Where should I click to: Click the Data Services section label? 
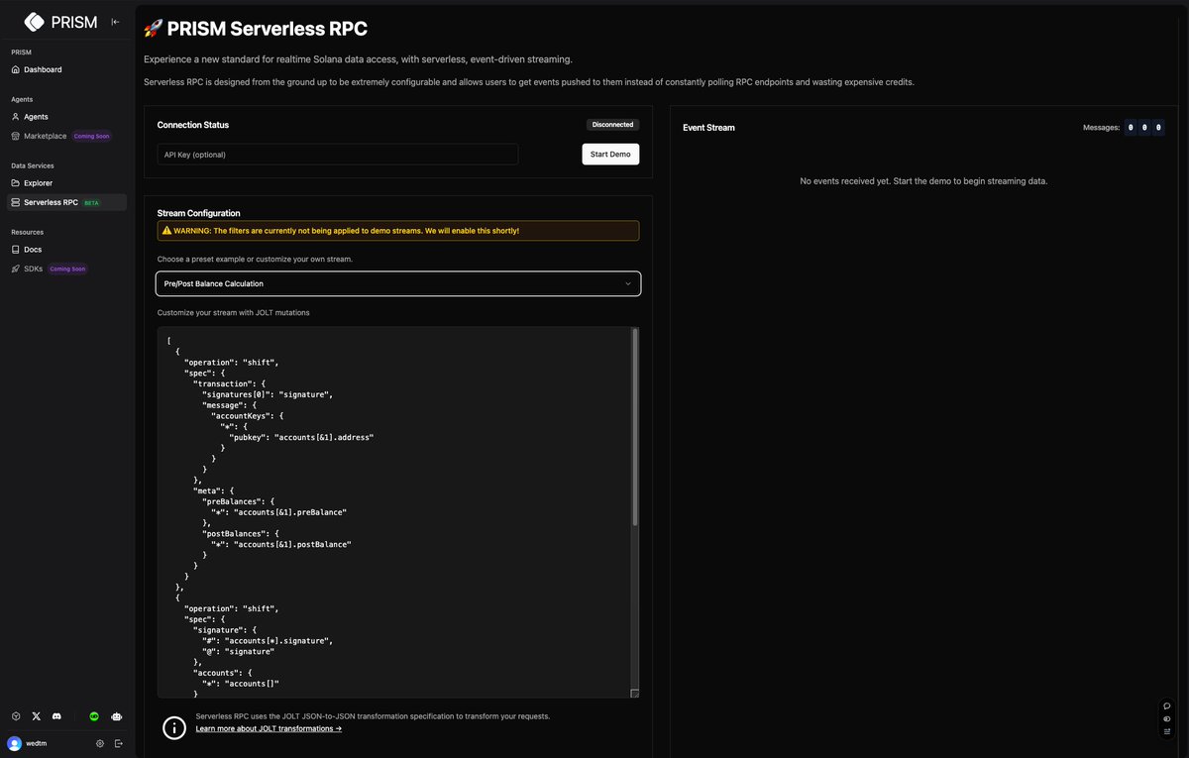point(33,165)
